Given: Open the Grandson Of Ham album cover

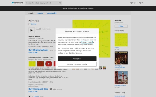Looking at the screenshot, I should click(121, 78).
